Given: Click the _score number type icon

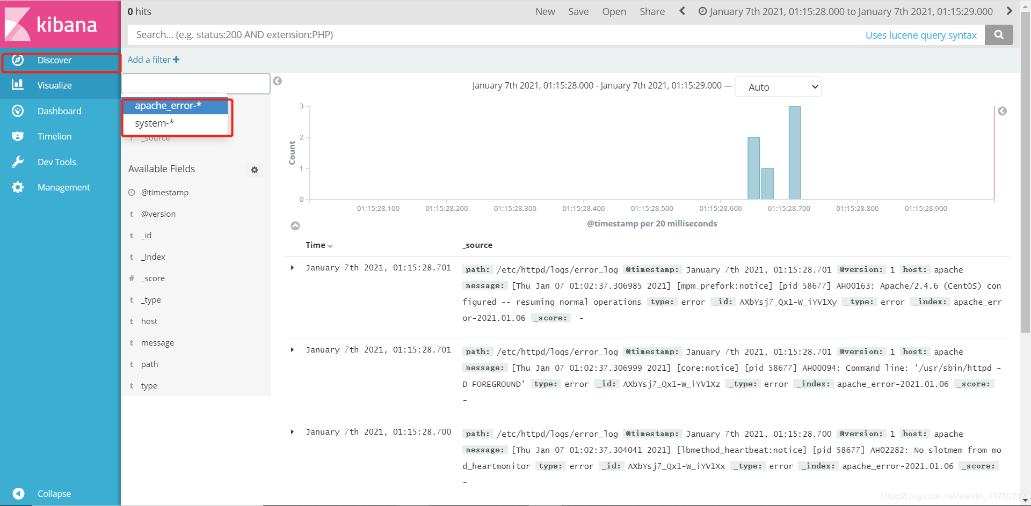Looking at the screenshot, I should click(x=132, y=278).
